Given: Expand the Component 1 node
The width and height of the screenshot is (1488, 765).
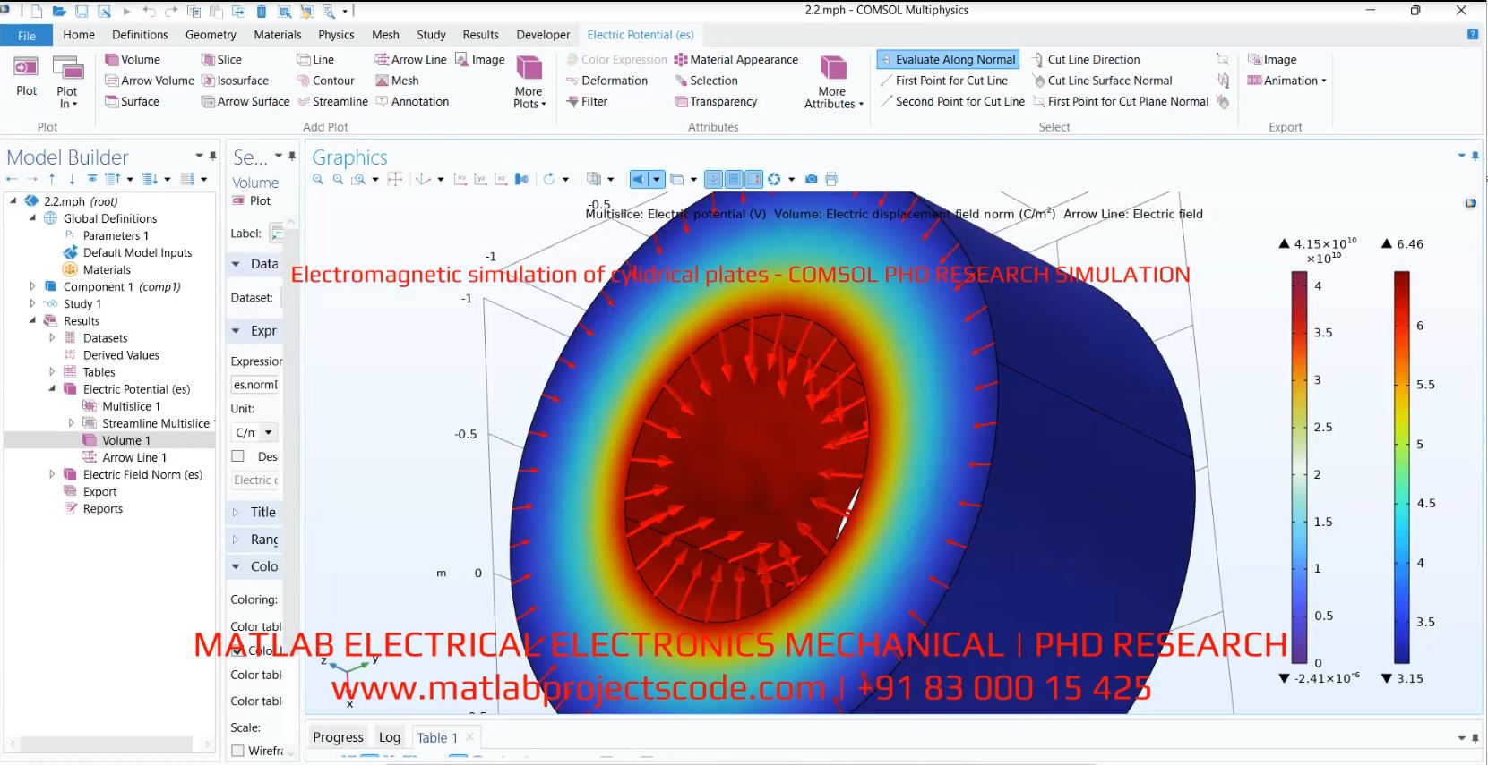Looking at the screenshot, I should tap(32, 287).
